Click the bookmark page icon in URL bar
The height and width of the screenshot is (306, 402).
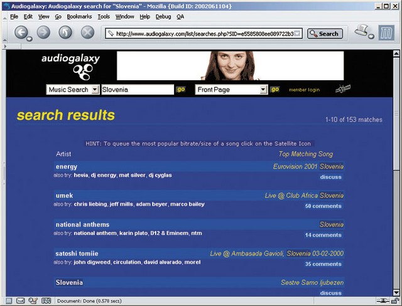[111, 33]
